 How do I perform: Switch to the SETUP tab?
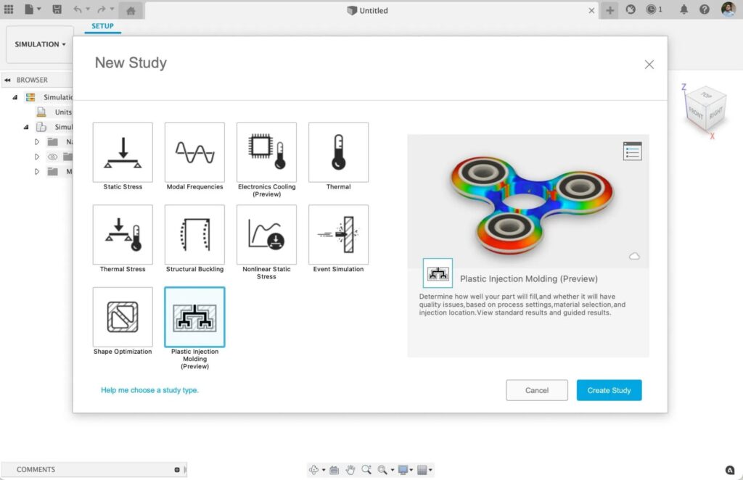coord(102,26)
